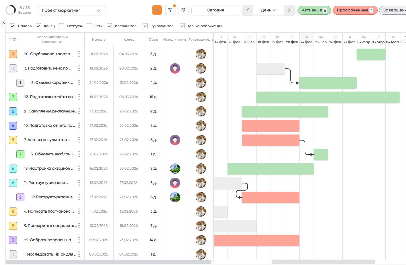Click the orange add task plus button

(x=157, y=10)
